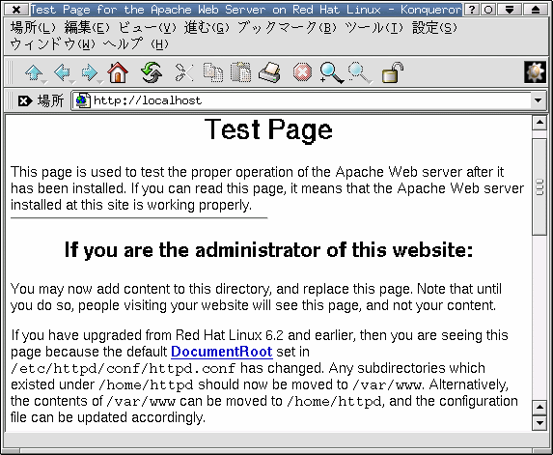
Task: Open the decrease font size dropdown arrow
Action: pyautogui.click(x=370, y=83)
